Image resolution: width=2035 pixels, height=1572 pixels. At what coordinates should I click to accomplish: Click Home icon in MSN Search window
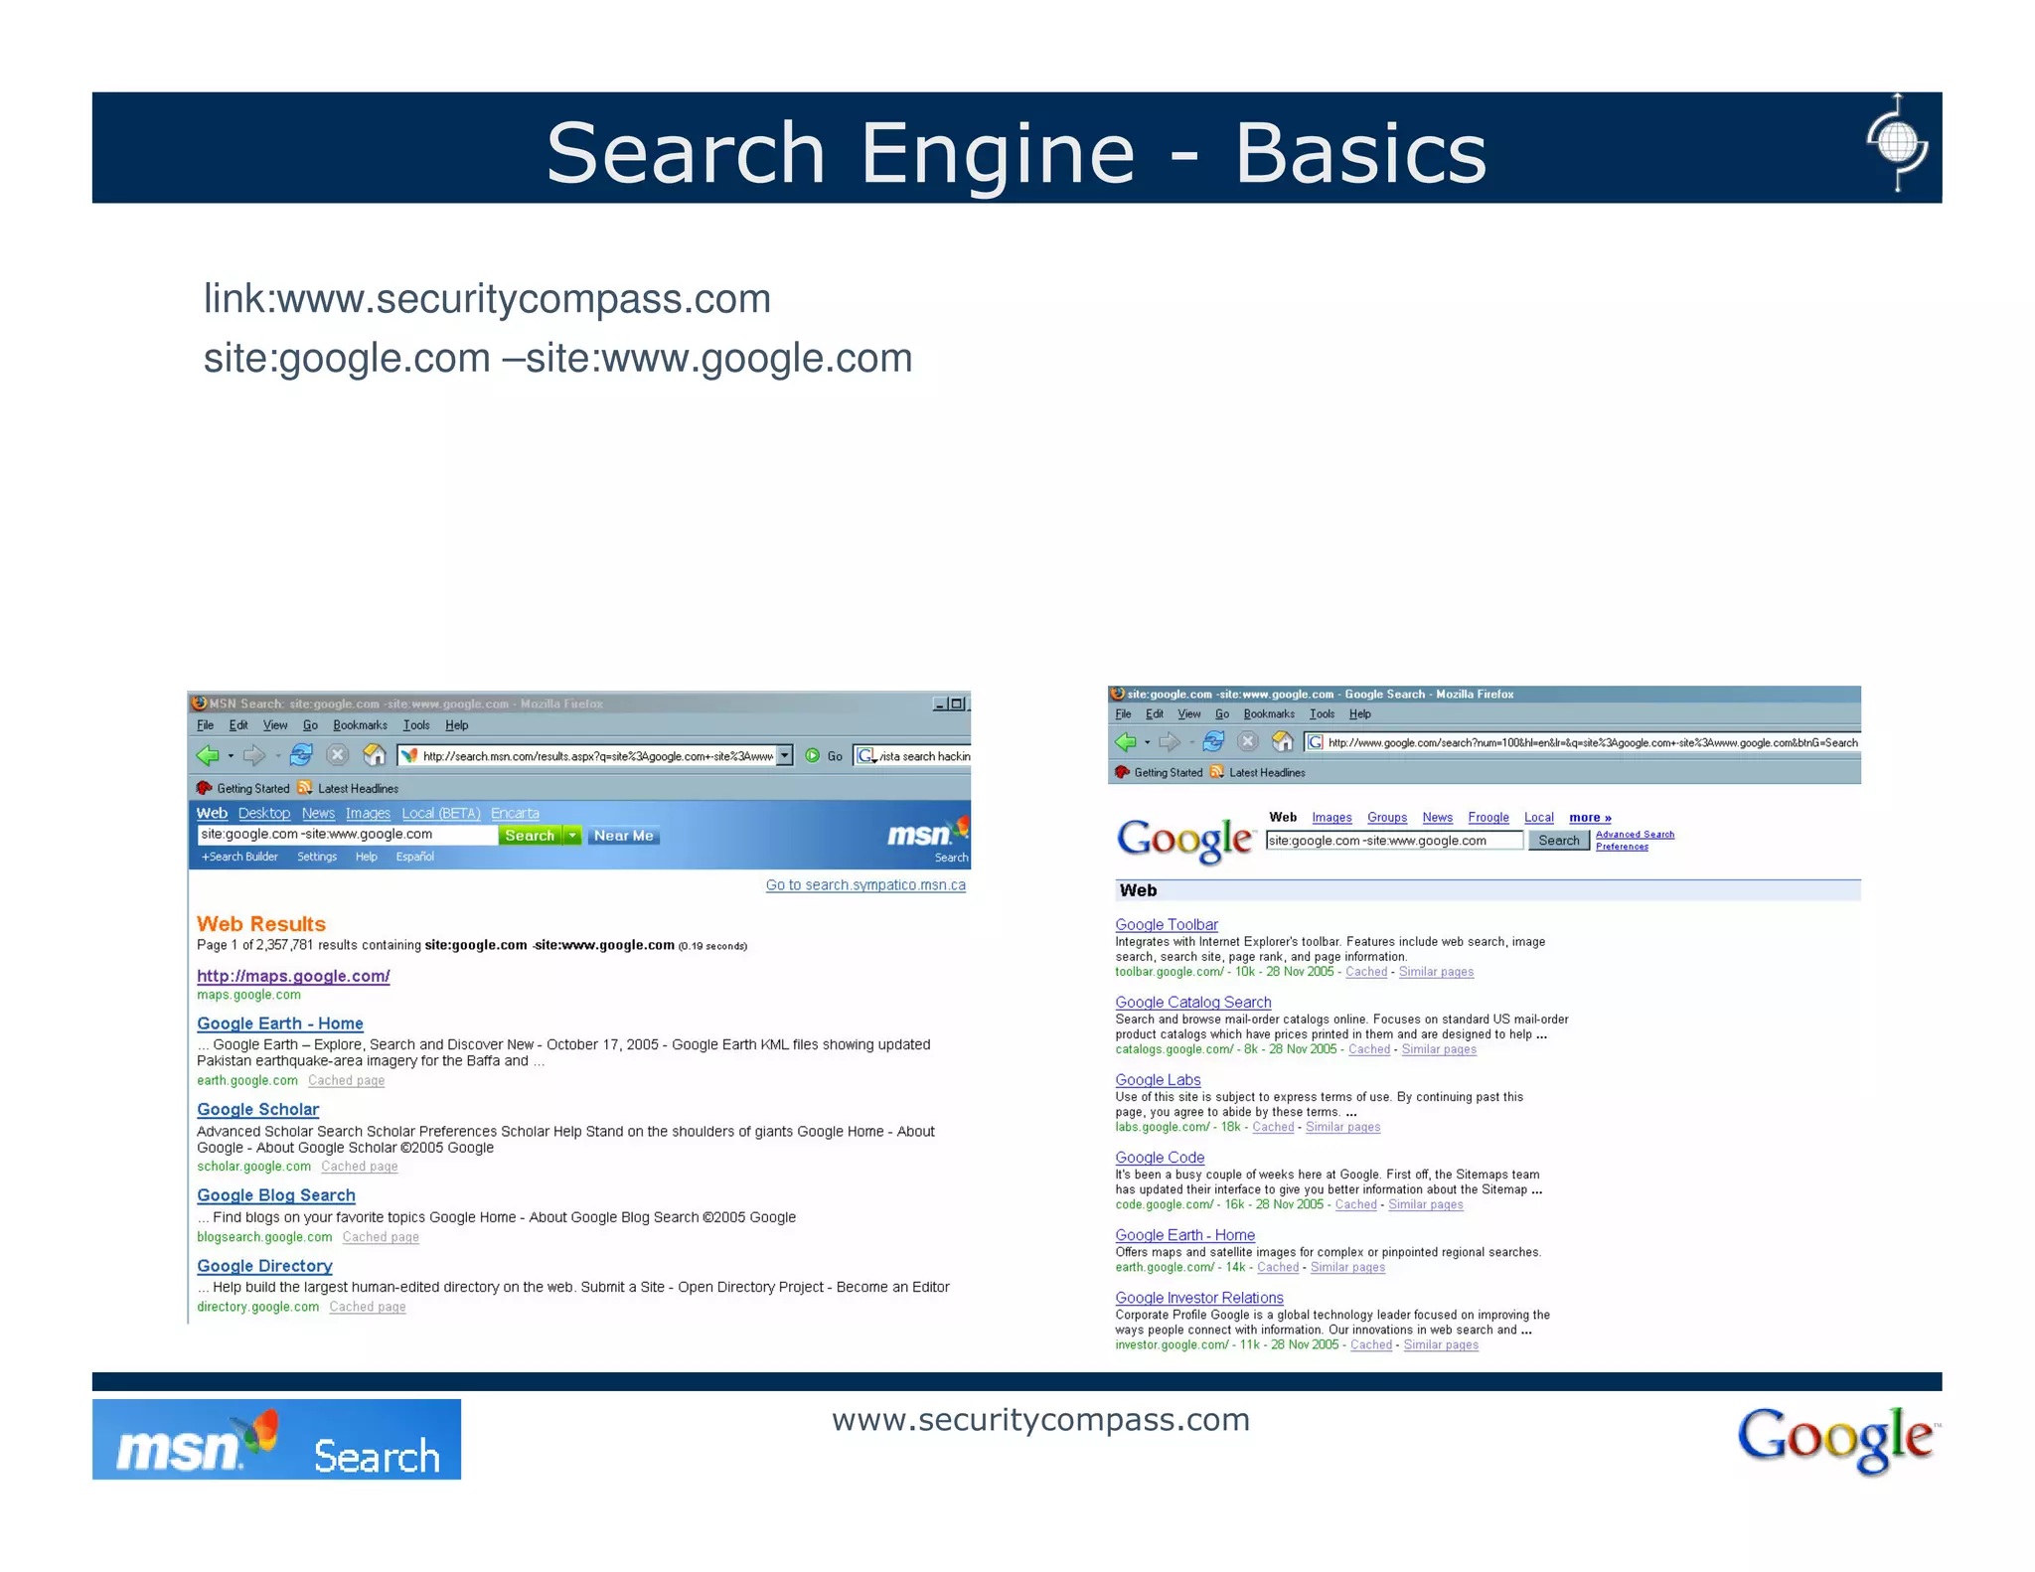click(375, 756)
